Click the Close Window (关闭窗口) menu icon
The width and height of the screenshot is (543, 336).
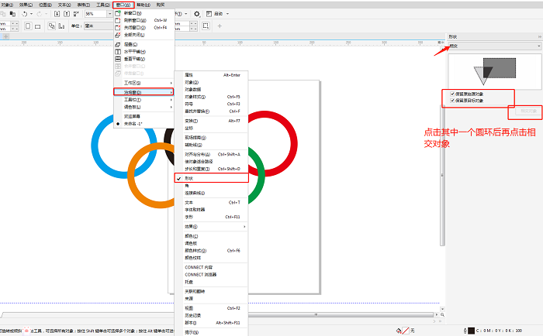point(118,27)
